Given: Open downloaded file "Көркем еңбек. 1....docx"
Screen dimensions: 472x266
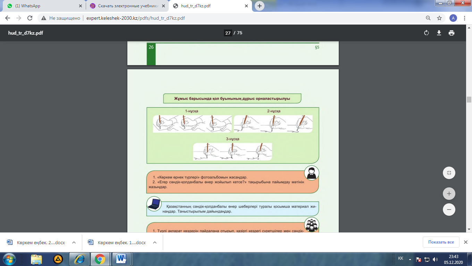Looking at the screenshot, I should coord(117,242).
